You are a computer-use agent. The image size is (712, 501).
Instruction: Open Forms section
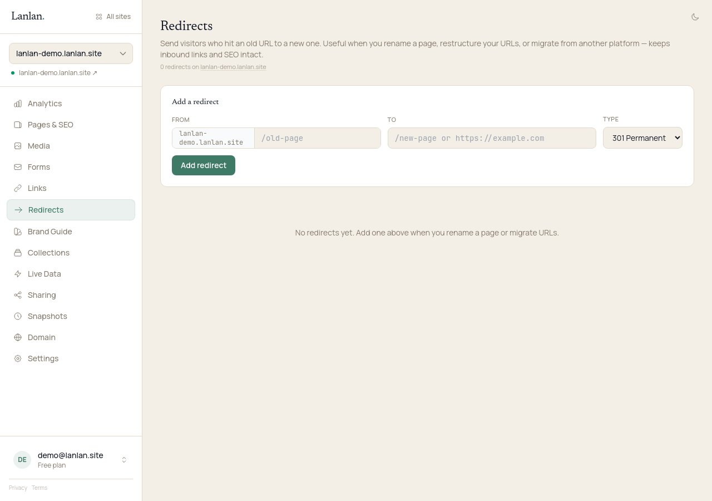[71, 167]
